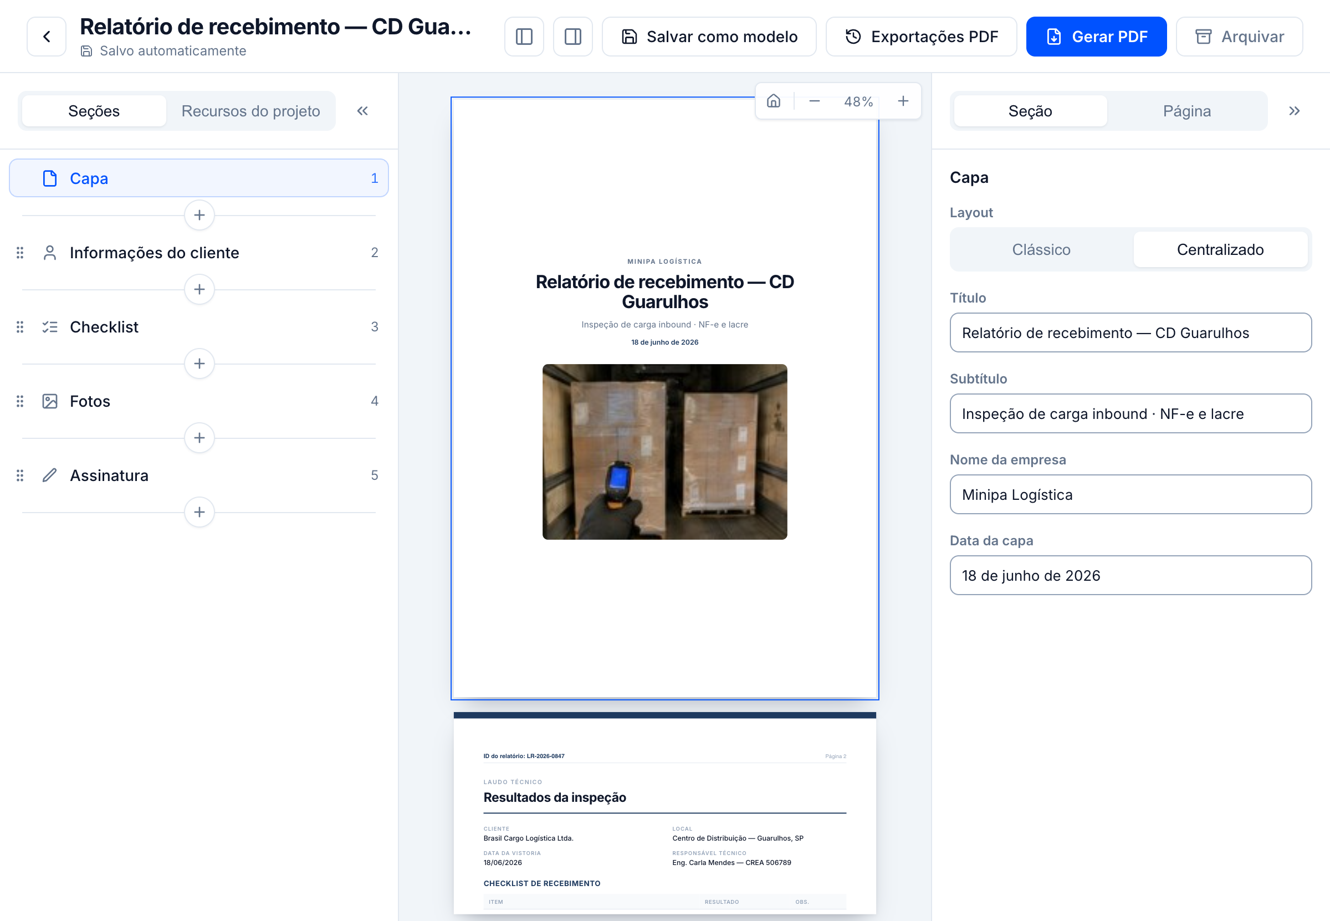Select the Assinatura section
This screenshot has width=1330, height=921.
point(198,475)
